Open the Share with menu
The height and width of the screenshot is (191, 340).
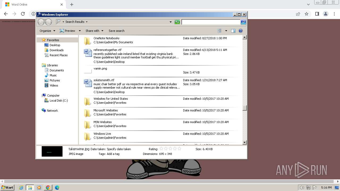[x=94, y=31]
